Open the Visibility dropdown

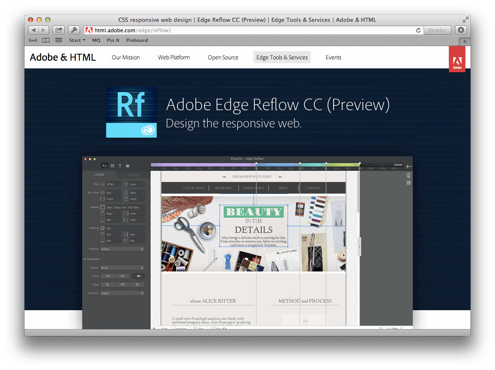point(122,249)
